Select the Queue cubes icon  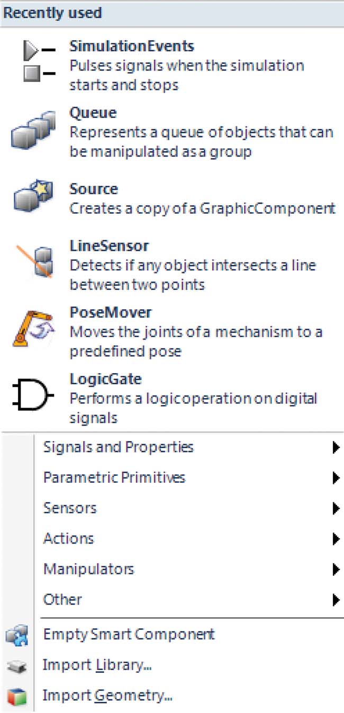pyautogui.click(x=33, y=130)
